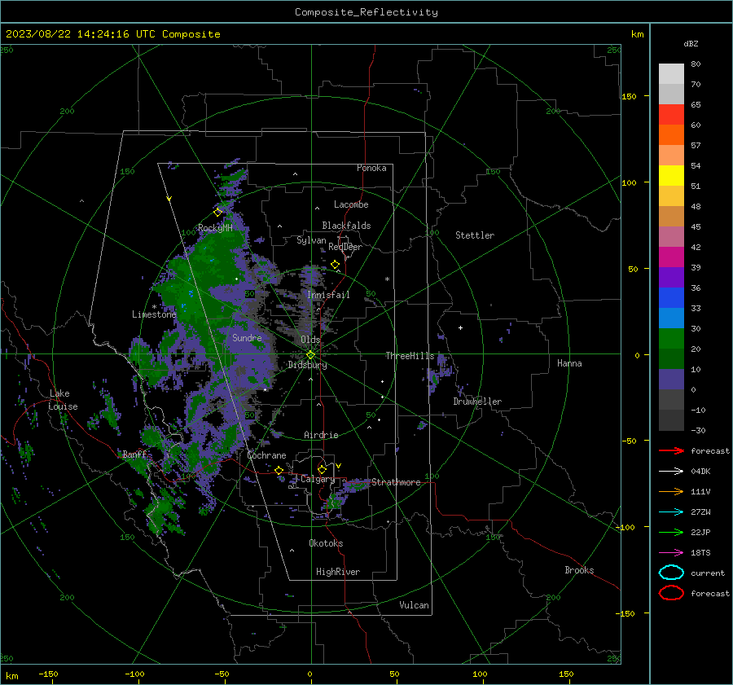Click the Olds label at radar center

tap(310, 340)
